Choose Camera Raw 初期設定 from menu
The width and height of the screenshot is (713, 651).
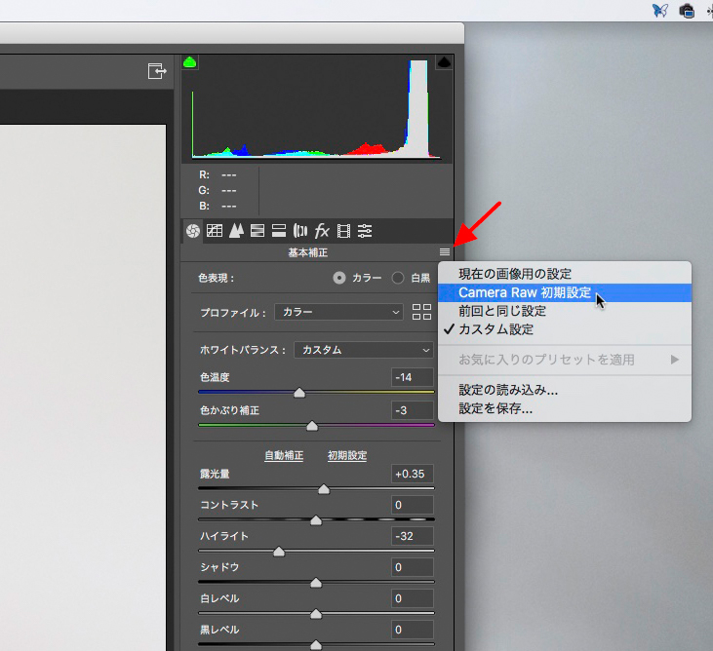point(525,292)
